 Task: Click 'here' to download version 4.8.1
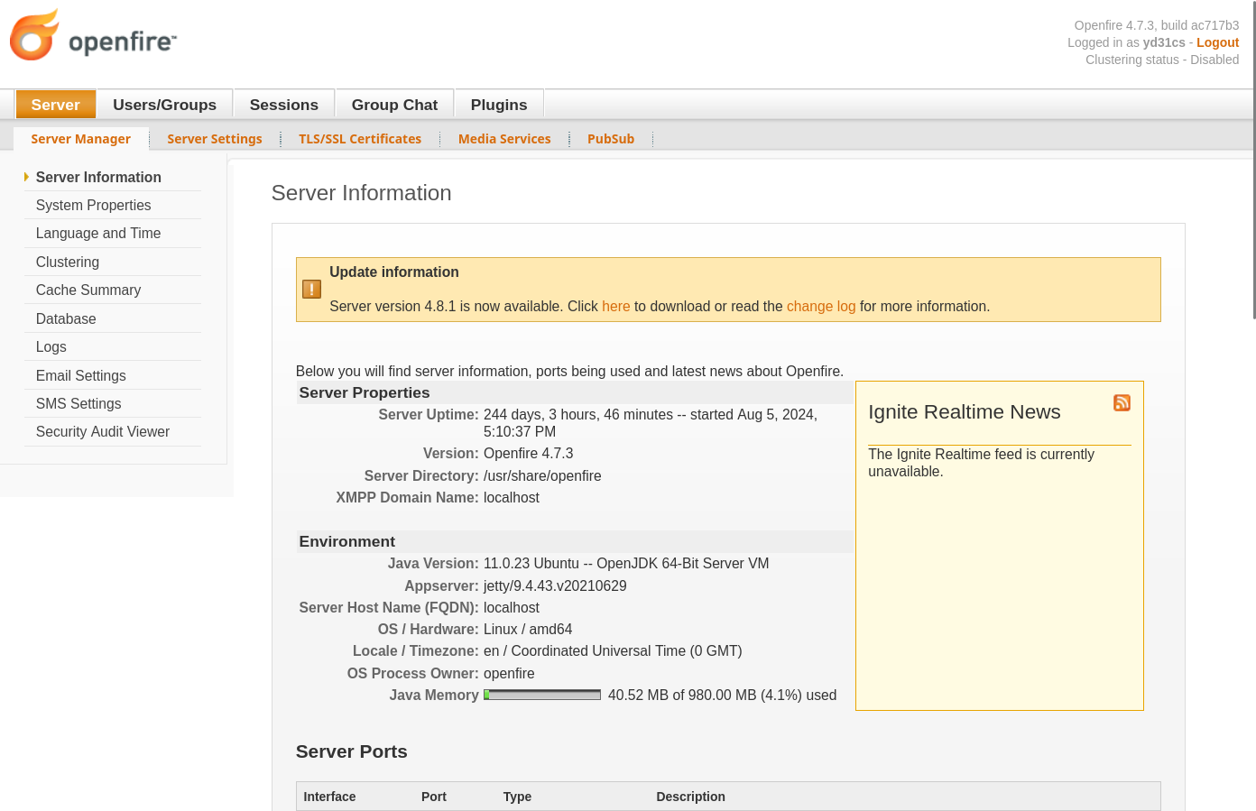click(616, 307)
